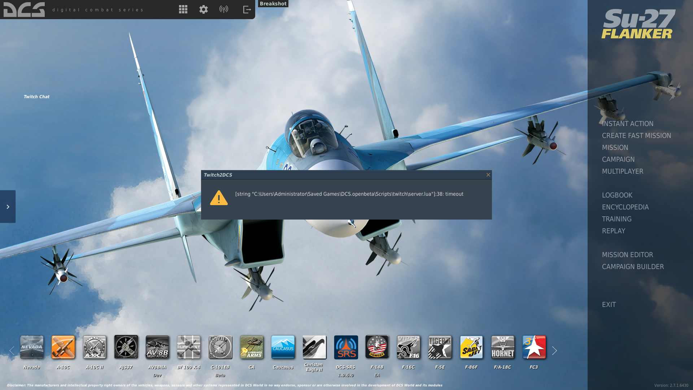The width and height of the screenshot is (693, 390).
Task: Click the warning icon in Twitch2DCS dialog
Action: 219,198
